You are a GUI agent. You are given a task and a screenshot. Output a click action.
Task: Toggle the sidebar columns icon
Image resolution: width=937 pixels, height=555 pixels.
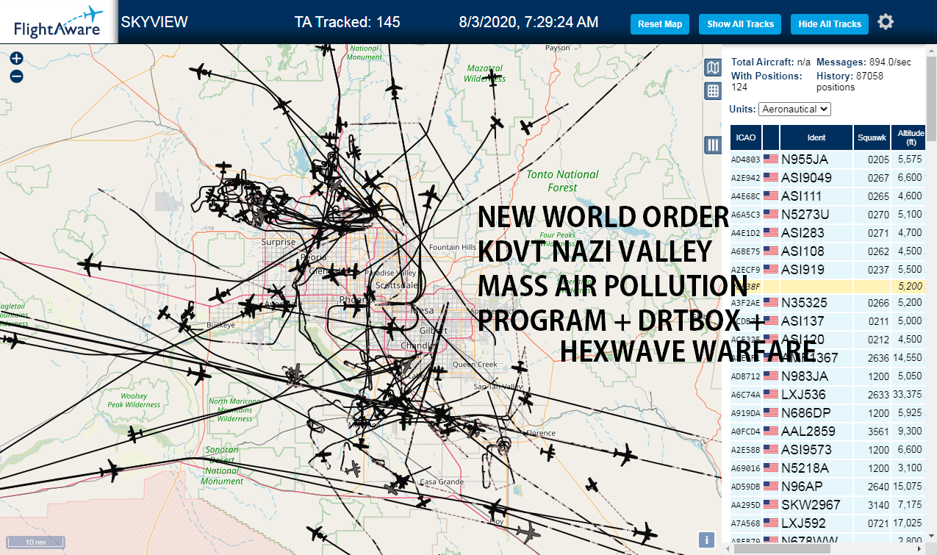click(x=712, y=145)
